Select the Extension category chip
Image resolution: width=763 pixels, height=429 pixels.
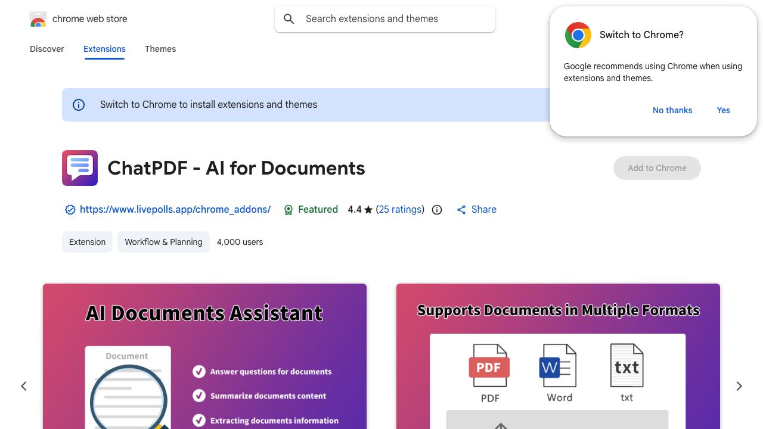point(87,242)
